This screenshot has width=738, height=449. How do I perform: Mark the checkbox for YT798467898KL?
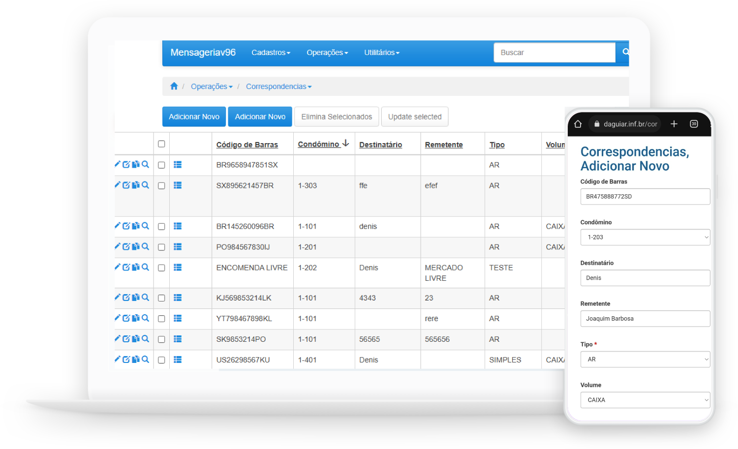pos(161,319)
